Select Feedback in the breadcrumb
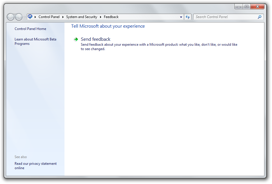Image resolution: width=272 pixels, height=184 pixels. 111,17
